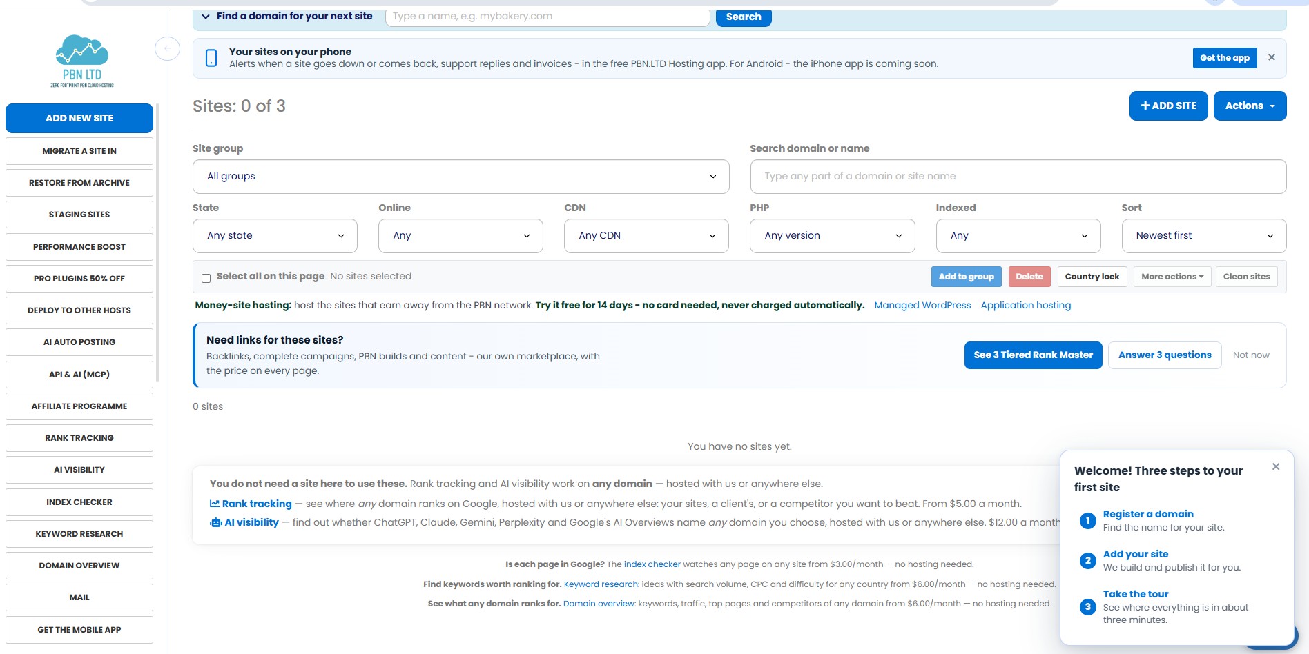Click Answer 3 questions button
This screenshot has width=1309, height=654.
[1165, 355]
